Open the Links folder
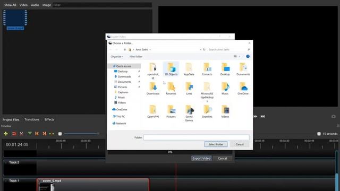Viewport: 340px width, 191px height. point(189,89)
